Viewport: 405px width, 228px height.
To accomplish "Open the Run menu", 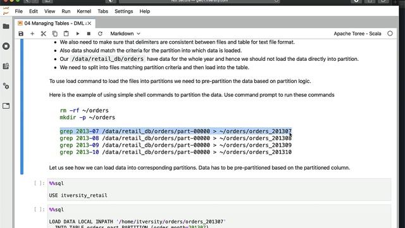I will (x=66, y=11).
